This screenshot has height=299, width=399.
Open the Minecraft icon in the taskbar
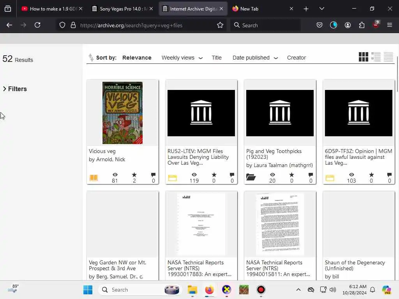click(x=244, y=290)
